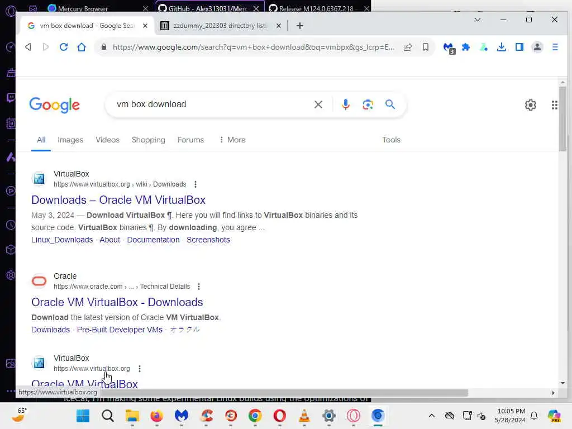The image size is (572, 429).
Task: Start voice search with microphone icon
Action: (345, 104)
